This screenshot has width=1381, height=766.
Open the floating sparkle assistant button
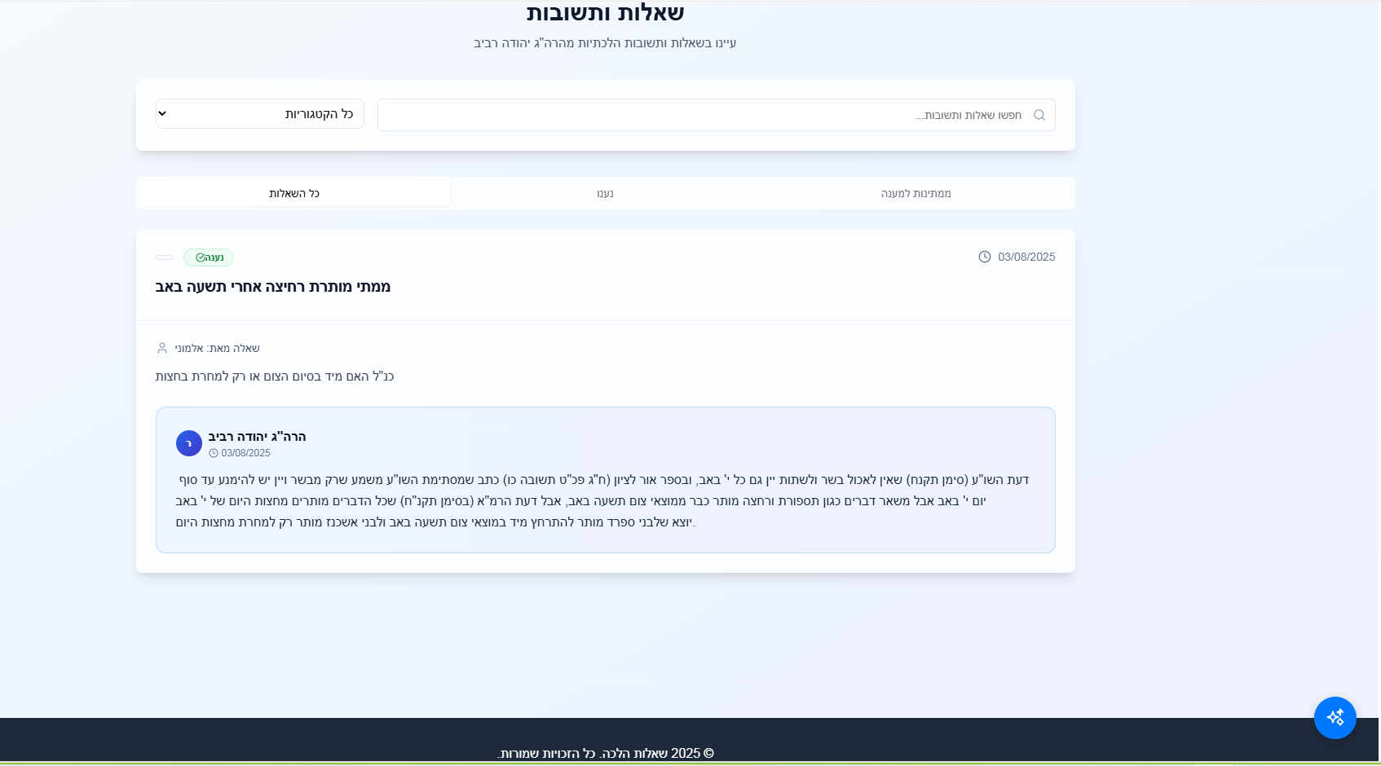coord(1335,718)
